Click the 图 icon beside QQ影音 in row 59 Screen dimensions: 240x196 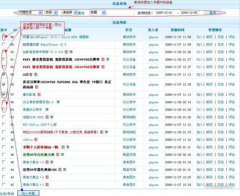pos(36,75)
